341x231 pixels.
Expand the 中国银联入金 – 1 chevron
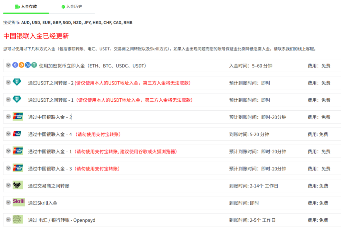[8, 151]
